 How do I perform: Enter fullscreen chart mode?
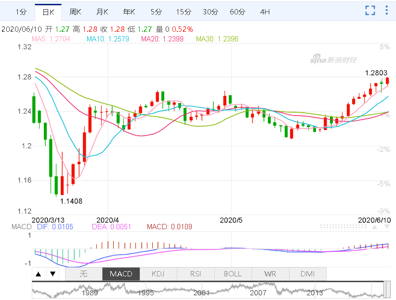[x=370, y=11]
